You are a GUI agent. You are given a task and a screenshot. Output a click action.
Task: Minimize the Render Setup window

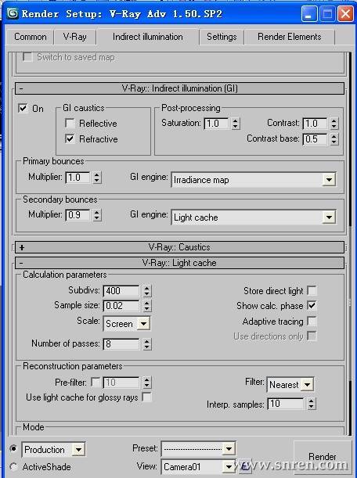point(308,14)
